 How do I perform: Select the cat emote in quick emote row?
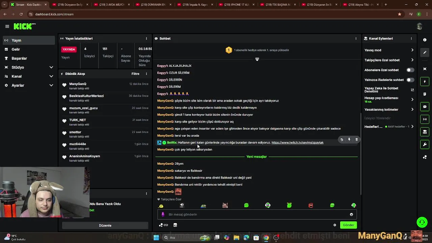pyautogui.click(x=225, y=205)
